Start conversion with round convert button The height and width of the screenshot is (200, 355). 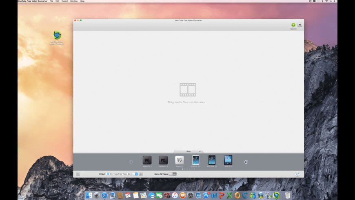[x=297, y=174]
